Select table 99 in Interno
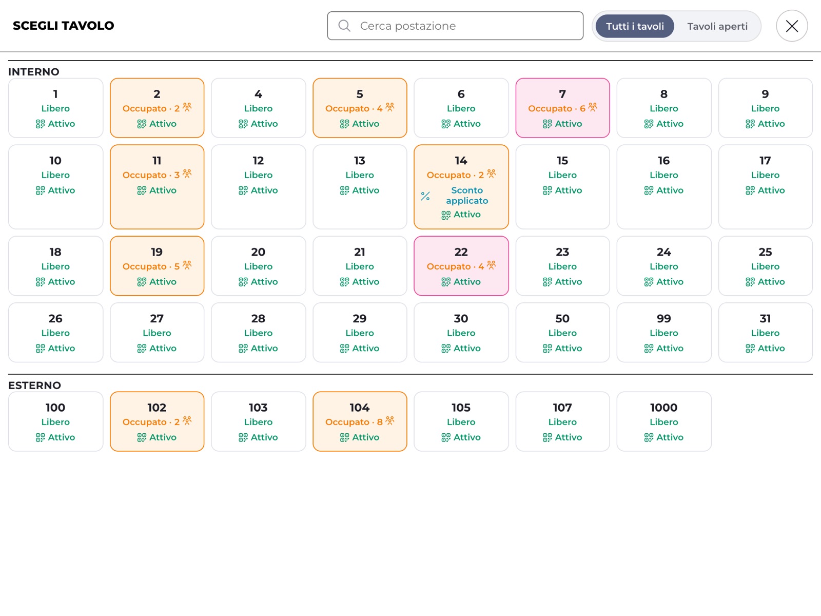Screen dimensions: 821x616 (664, 333)
